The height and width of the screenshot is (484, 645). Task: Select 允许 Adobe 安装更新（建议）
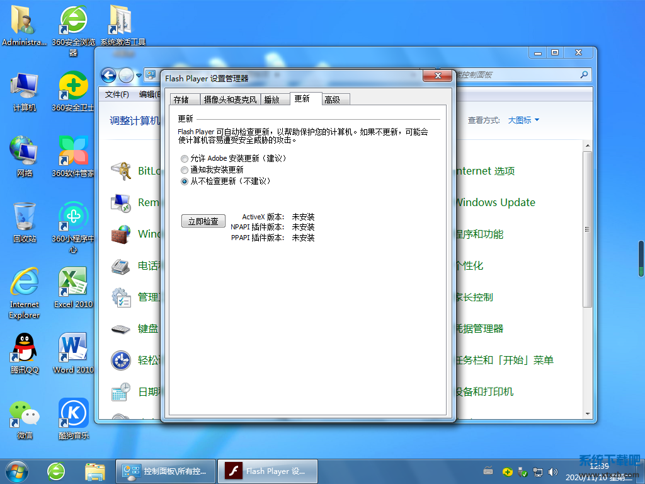[185, 159]
